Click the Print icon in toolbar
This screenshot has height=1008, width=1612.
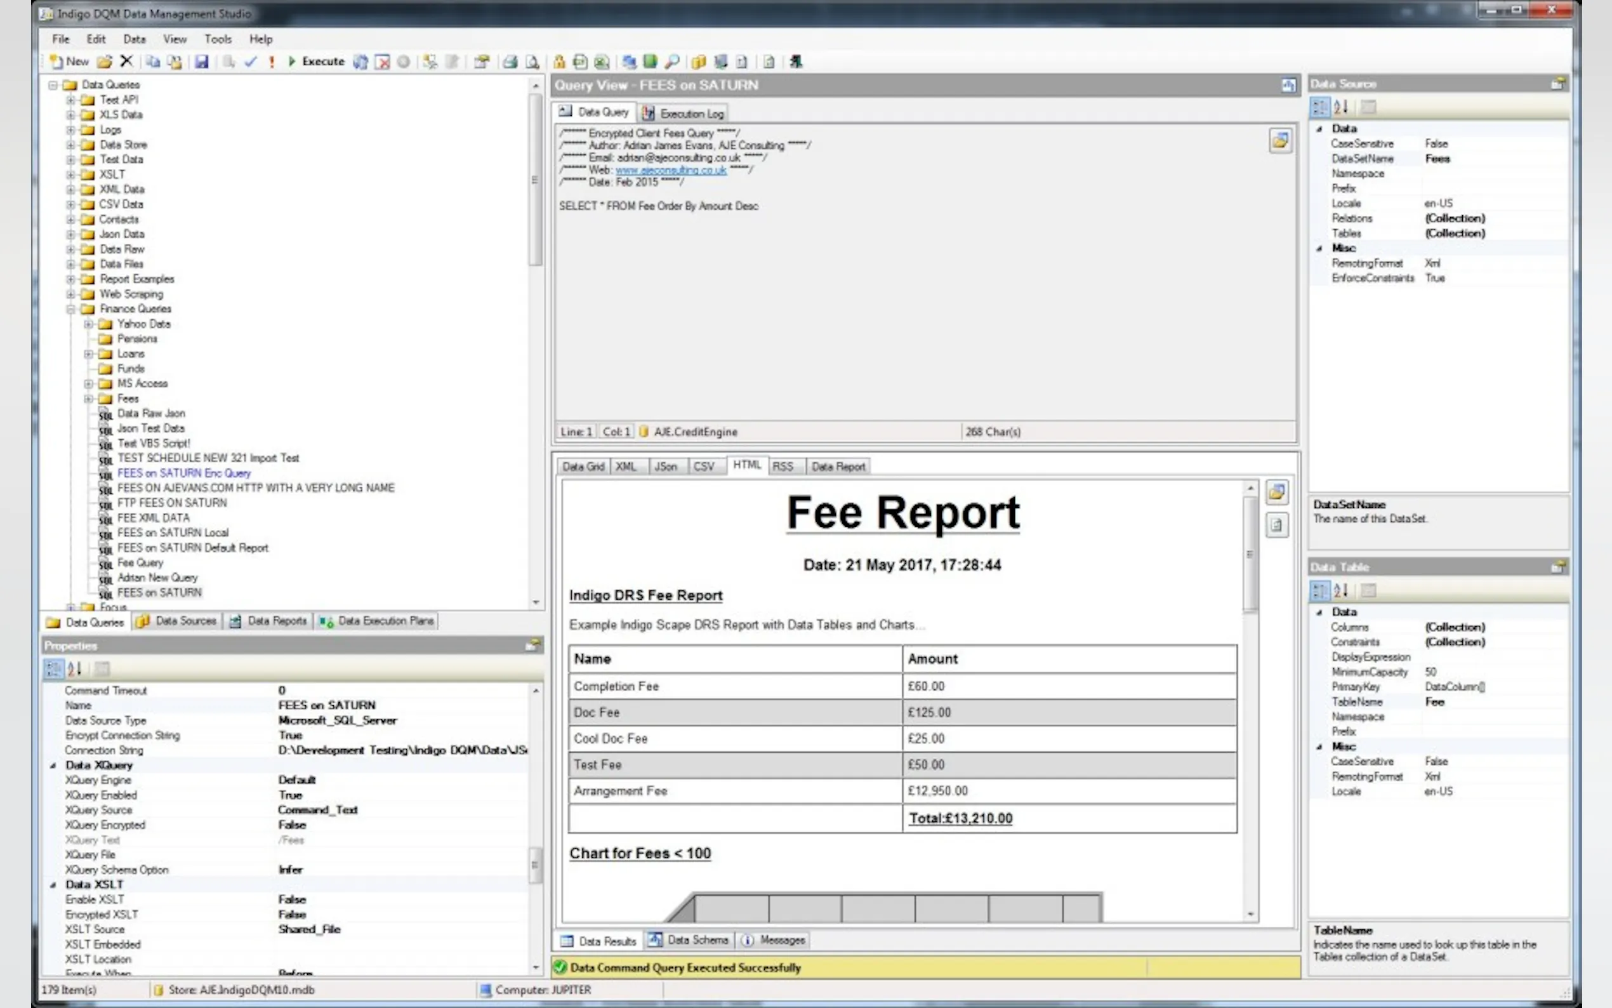point(510,62)
